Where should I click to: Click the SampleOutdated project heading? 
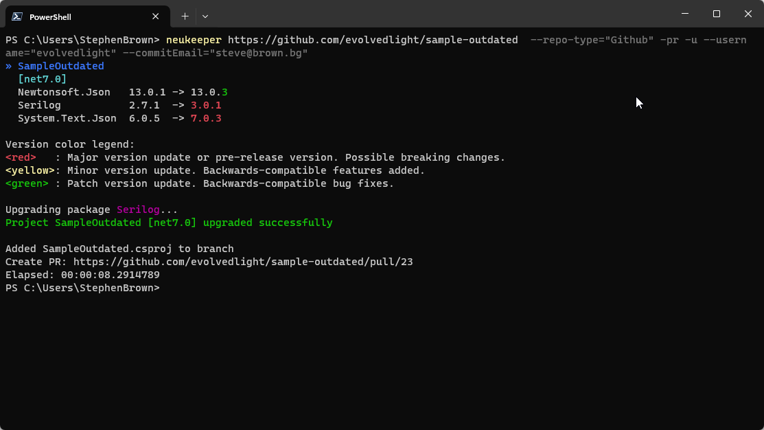coord(61,66)
